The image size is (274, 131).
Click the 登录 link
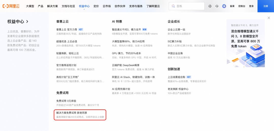pos(251,6)
